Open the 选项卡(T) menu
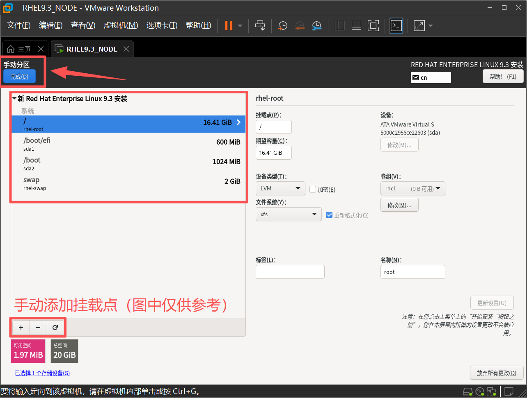Screen dimensions: 527x398 [x=162, y=25]
